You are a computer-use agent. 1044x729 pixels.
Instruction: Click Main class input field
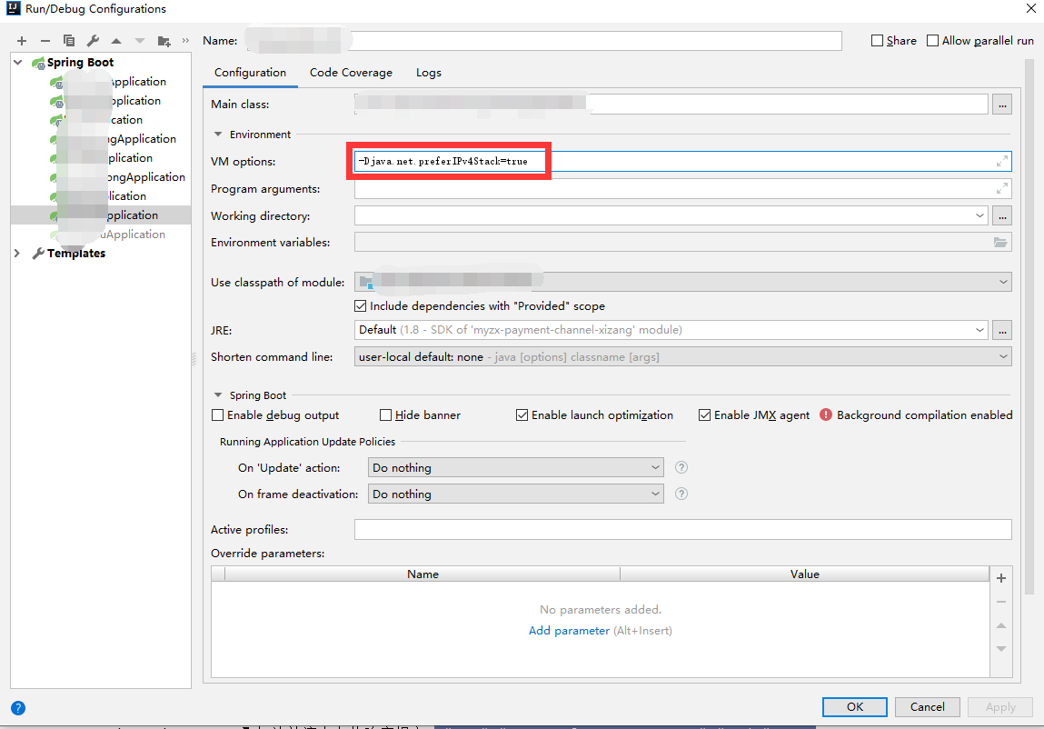tap(671, 105)
